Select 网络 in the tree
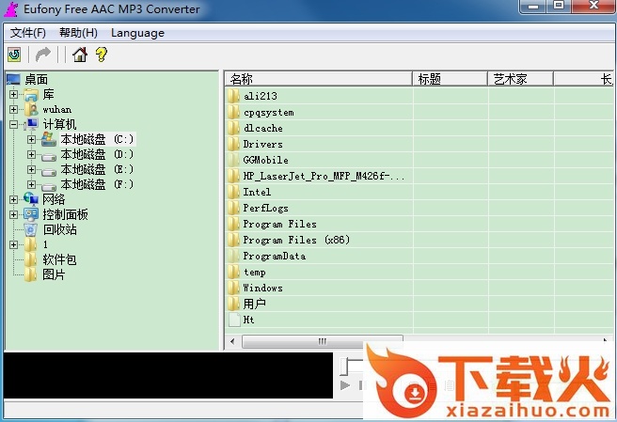 (x=54, y=199)
